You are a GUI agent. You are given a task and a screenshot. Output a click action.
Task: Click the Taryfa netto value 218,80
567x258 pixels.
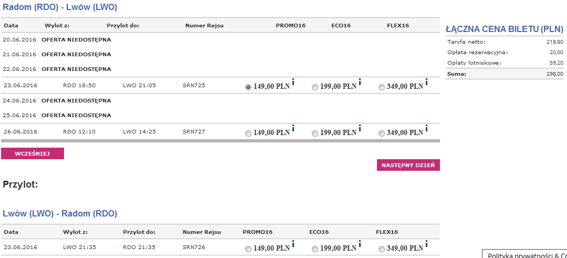tap(555, 42)
